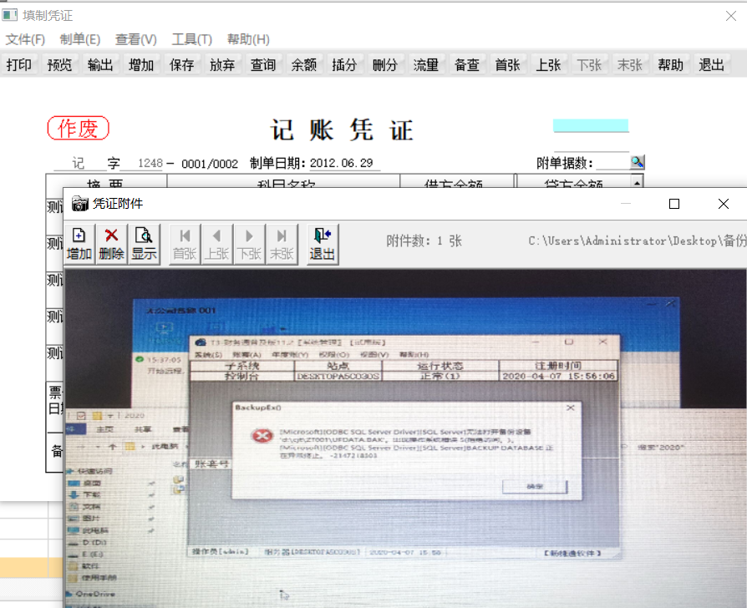Click 放弃 in voucher toolbar

pyautogui.click(x=222, y=65)
